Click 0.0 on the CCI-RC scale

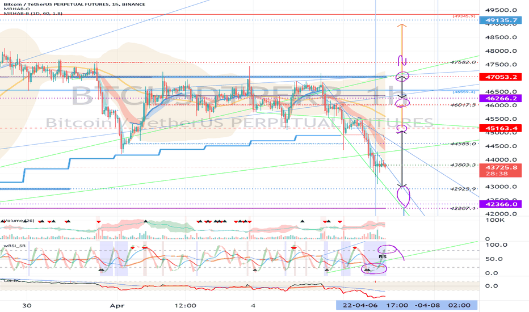491,286
